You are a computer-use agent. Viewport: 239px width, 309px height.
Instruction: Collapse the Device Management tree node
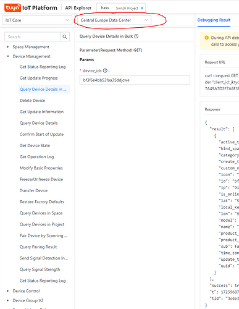pos(8,56)
